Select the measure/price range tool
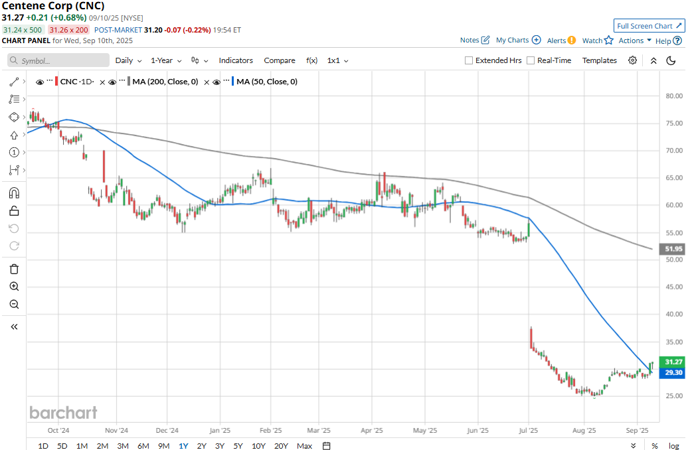The width and height of the screenshot is (686, 450). [14, 170]
